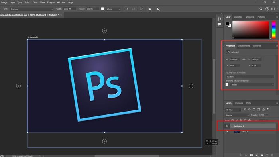Open Artboard background color White dropdown
The image size is (279, 157).
(x=252, y=85)
